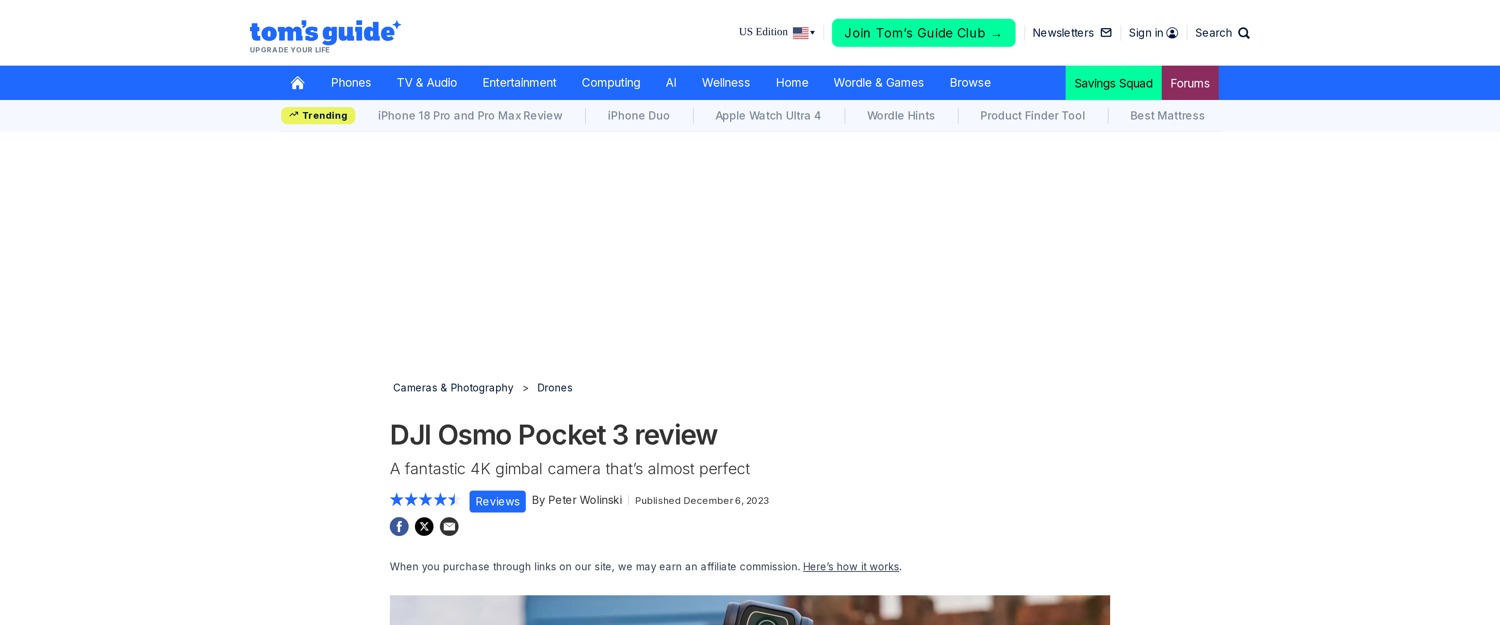This screenshot has height=625, width=1500.
Task: Open author Peter Wolinski's page
Action: [x=585, y=500]
